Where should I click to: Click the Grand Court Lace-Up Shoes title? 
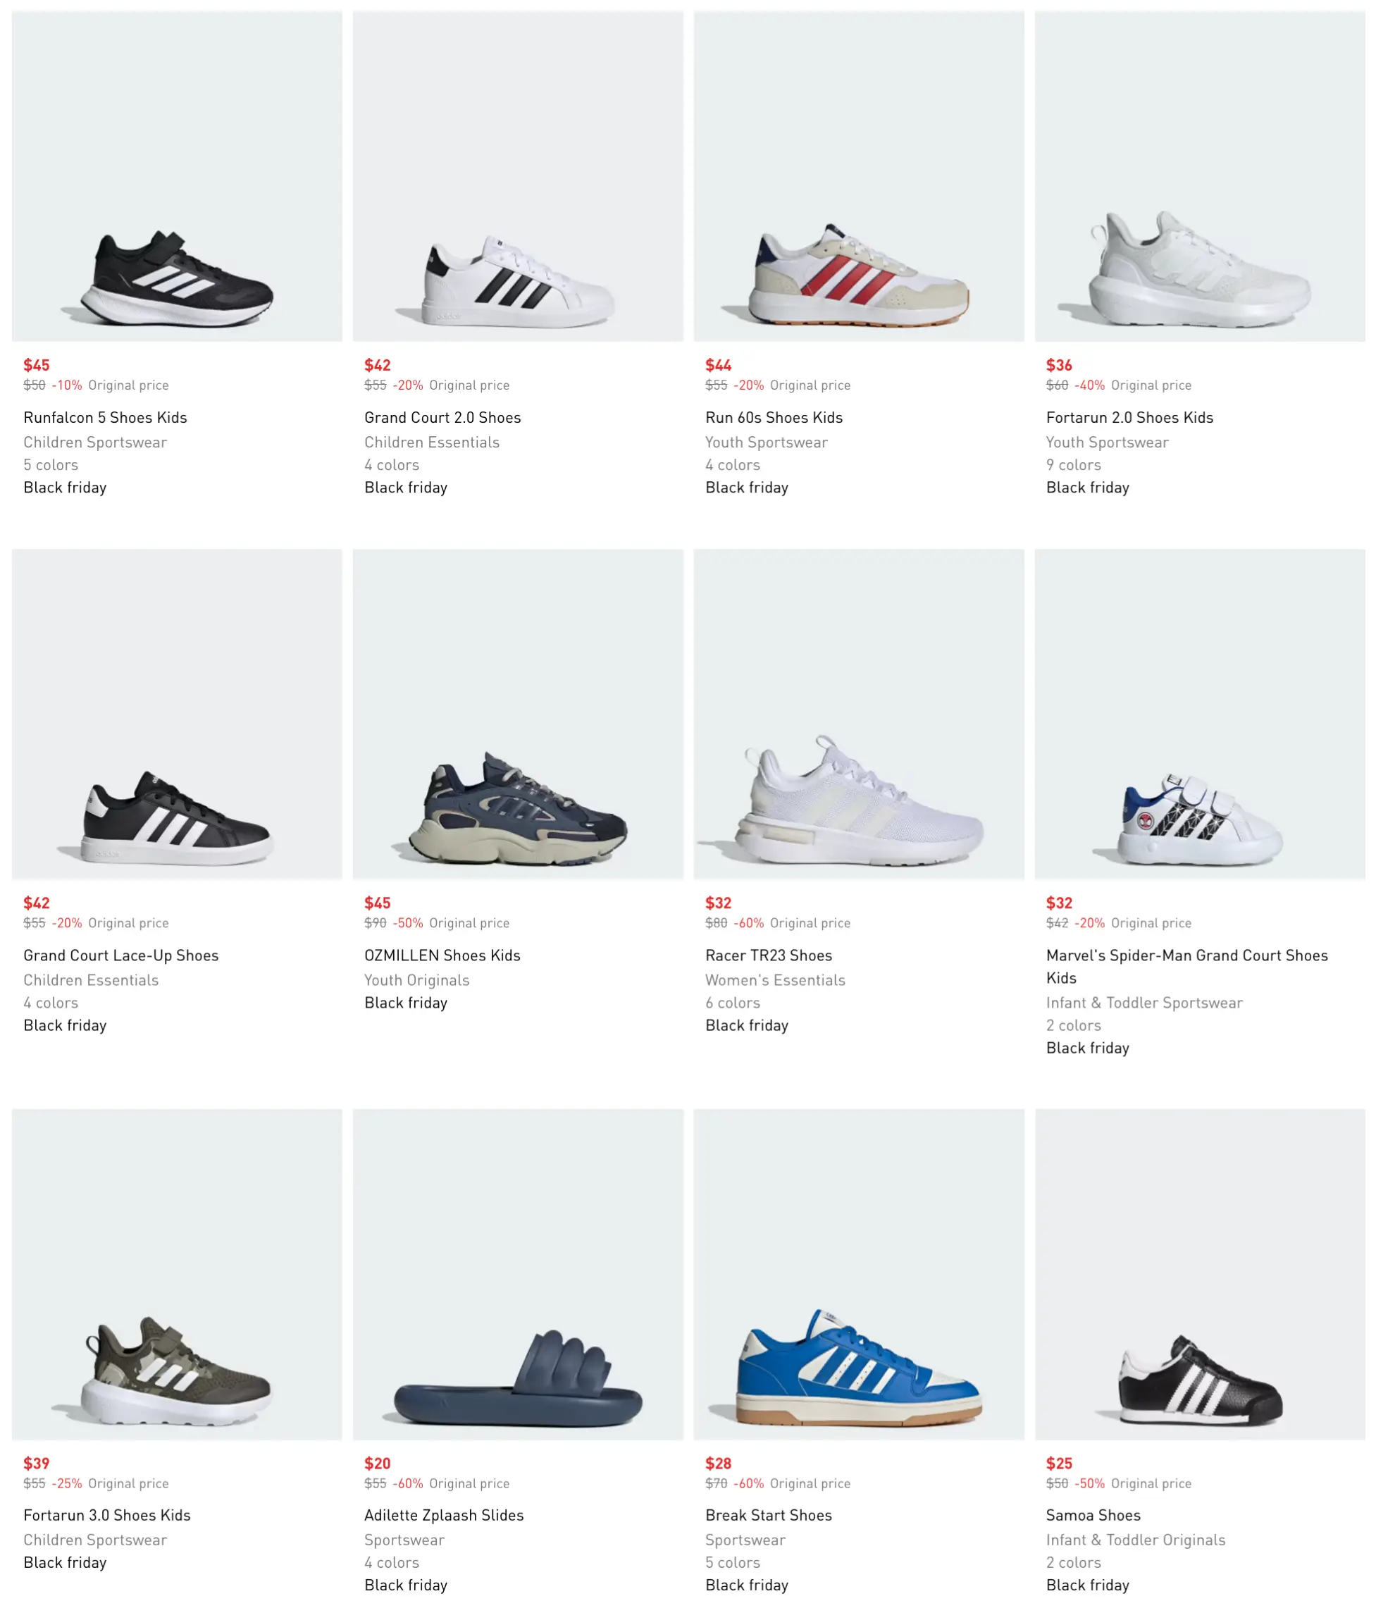pyautogui.click(x=121, y=955)
